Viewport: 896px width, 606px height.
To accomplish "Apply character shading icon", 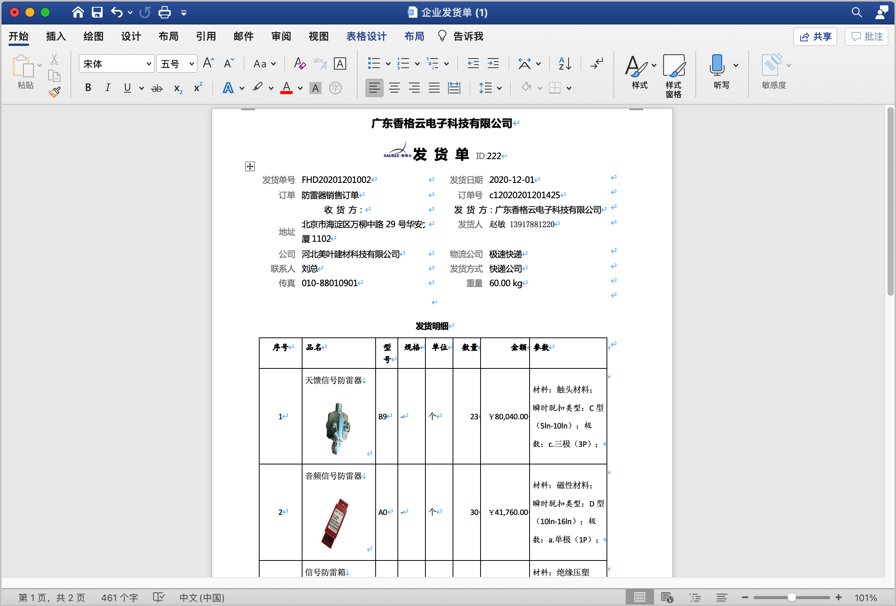I will 316,88.
